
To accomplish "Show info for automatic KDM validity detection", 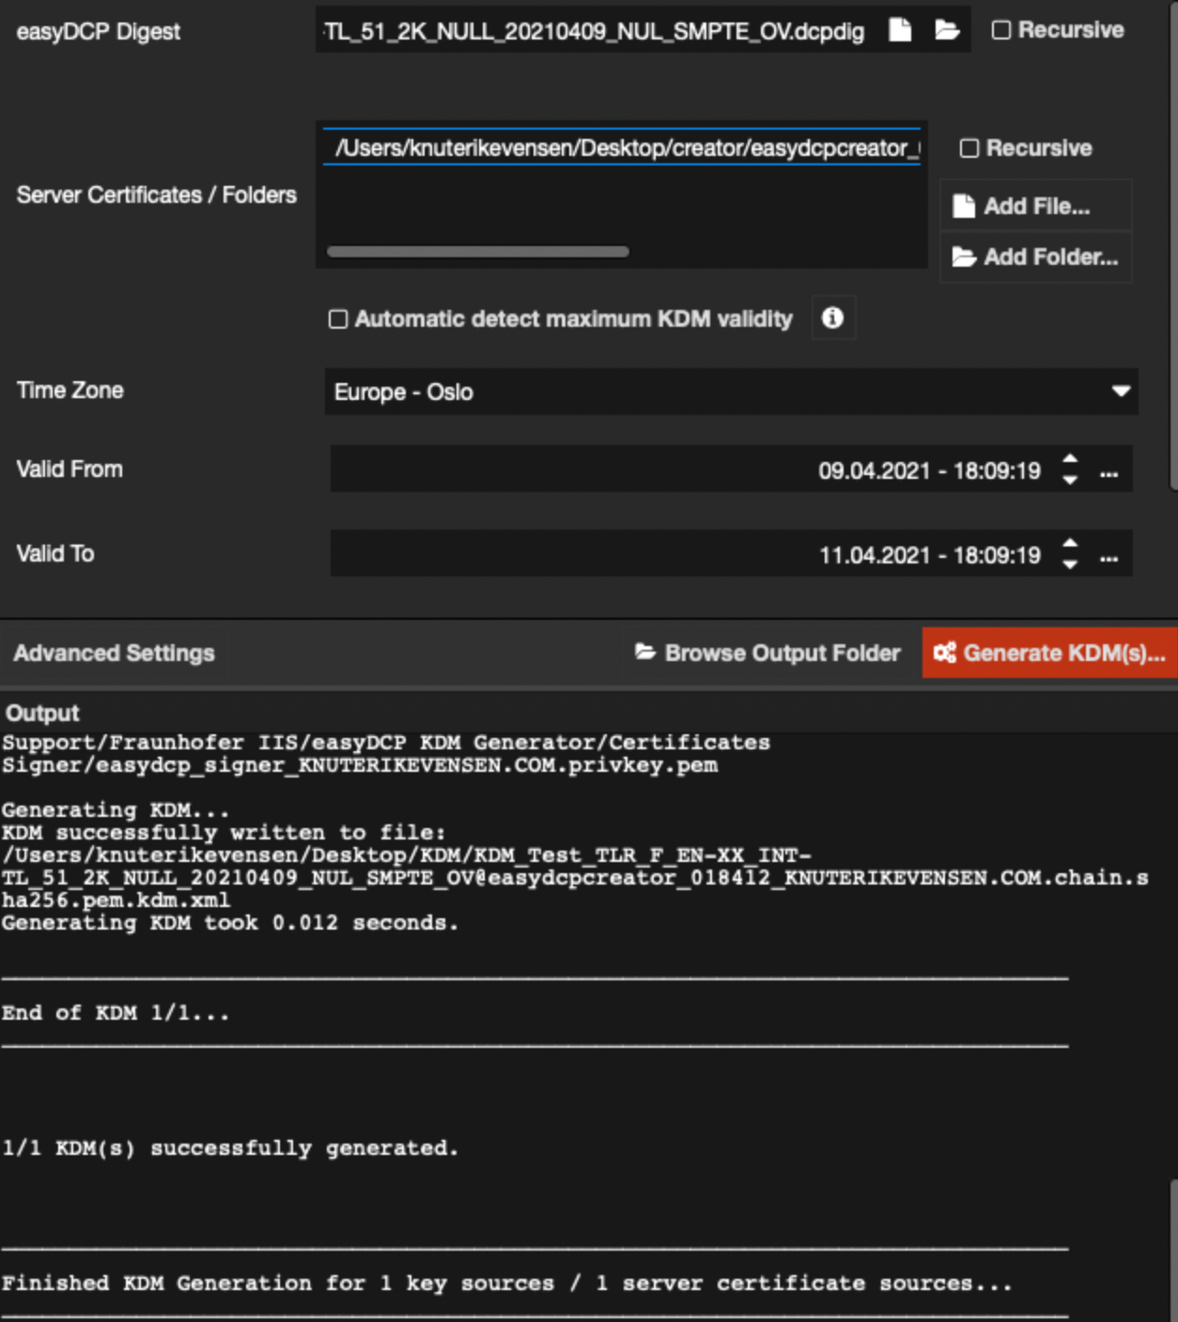I will tap(832, 318).
